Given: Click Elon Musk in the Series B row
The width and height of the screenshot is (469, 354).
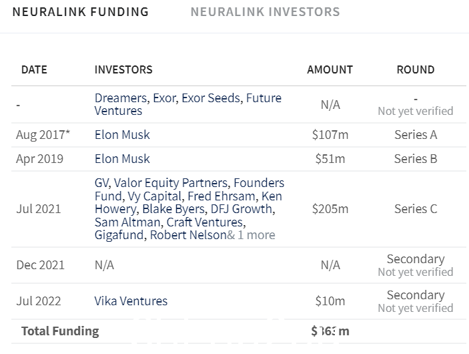Looking at the screenshot, I should tap(122, 159).
